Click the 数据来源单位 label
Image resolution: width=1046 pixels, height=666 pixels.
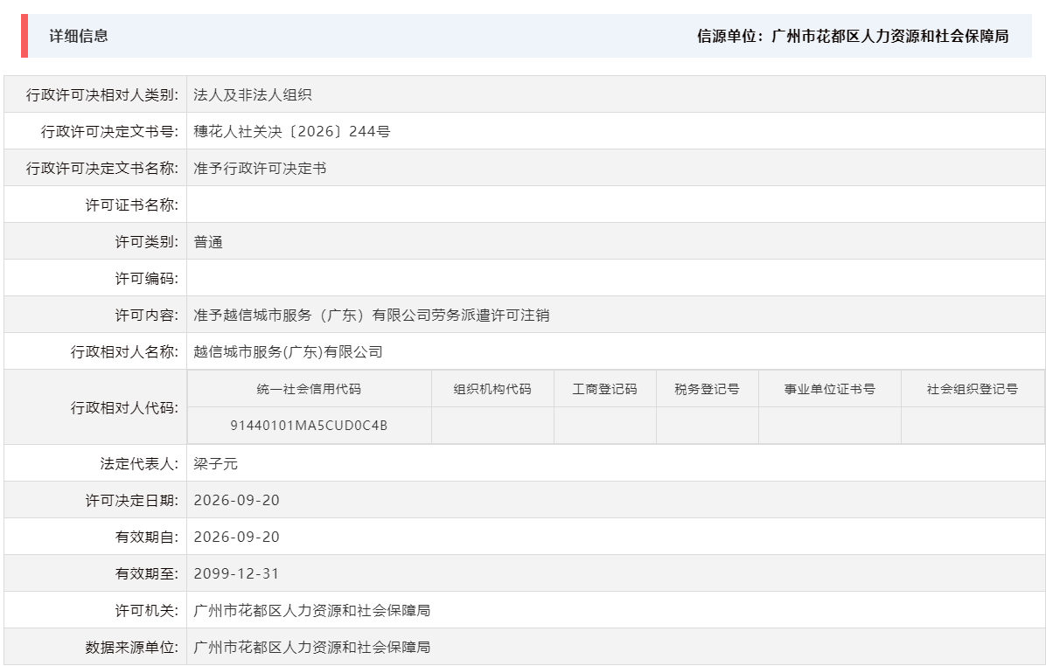coord(132,647)
